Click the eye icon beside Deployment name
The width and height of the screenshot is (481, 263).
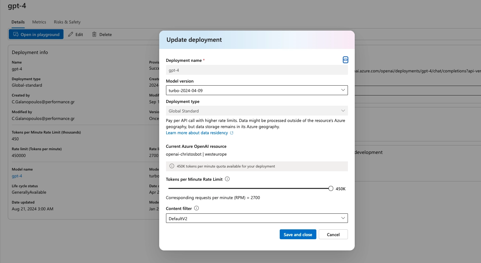(x=345, y=60)
